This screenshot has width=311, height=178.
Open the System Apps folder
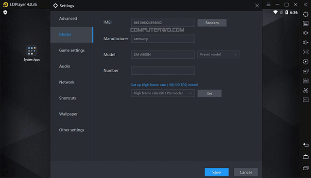32,53
